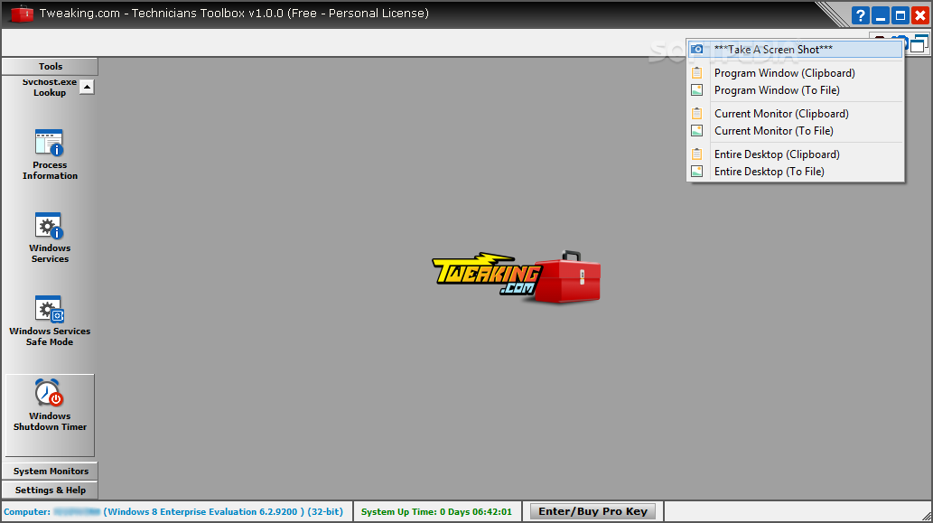933x523 pixels.
Task: Launch the Windows Services tool
Action: (50, 238)
